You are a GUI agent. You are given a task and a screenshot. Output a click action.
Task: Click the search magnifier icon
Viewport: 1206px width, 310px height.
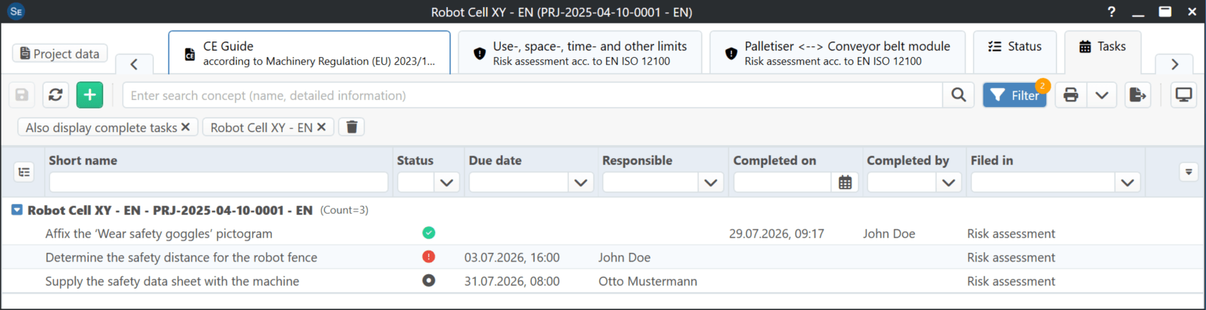click(958, 95)
